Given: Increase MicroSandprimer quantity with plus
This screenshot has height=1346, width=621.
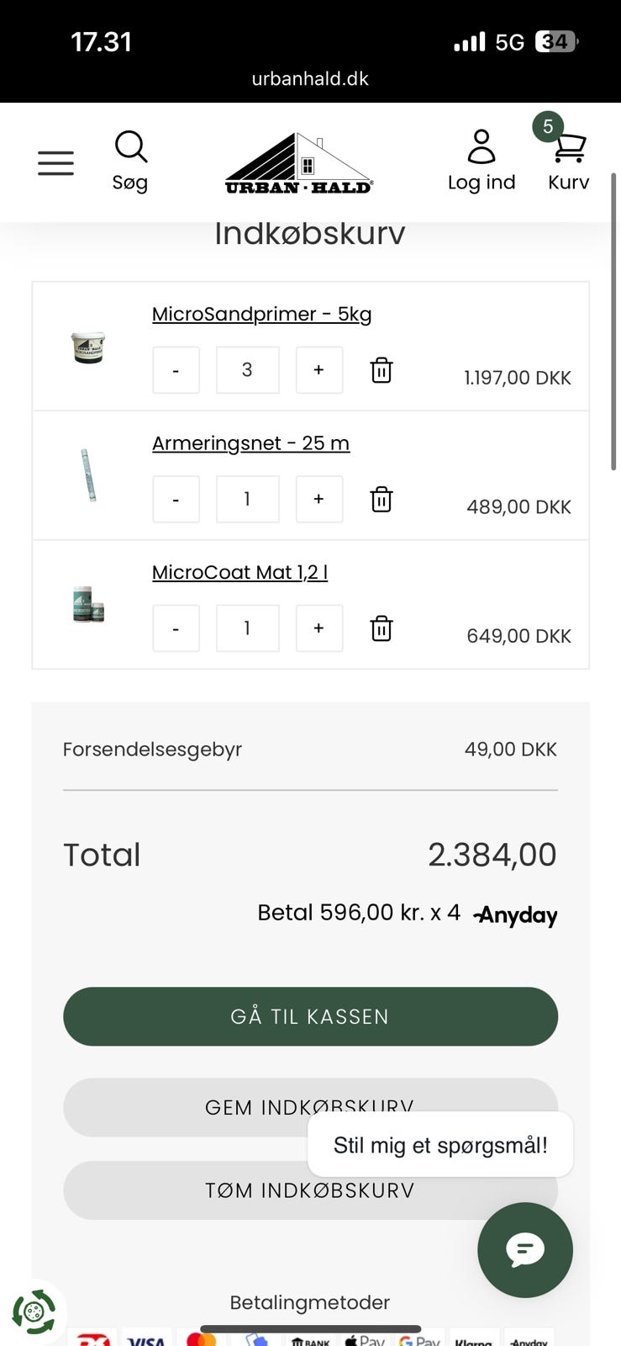Looking at the screenshot, I should point(318,370).
